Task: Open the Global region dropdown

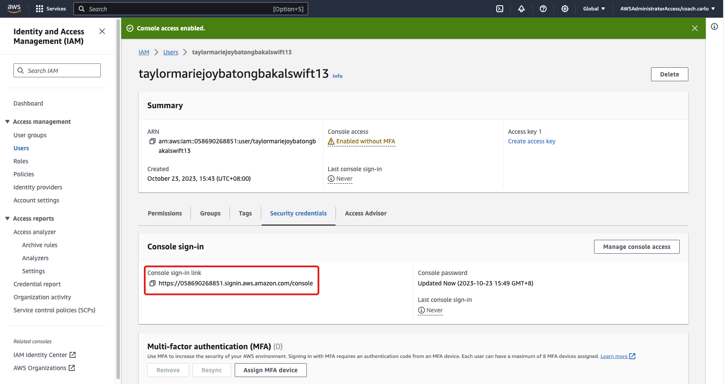Action: 594,9
